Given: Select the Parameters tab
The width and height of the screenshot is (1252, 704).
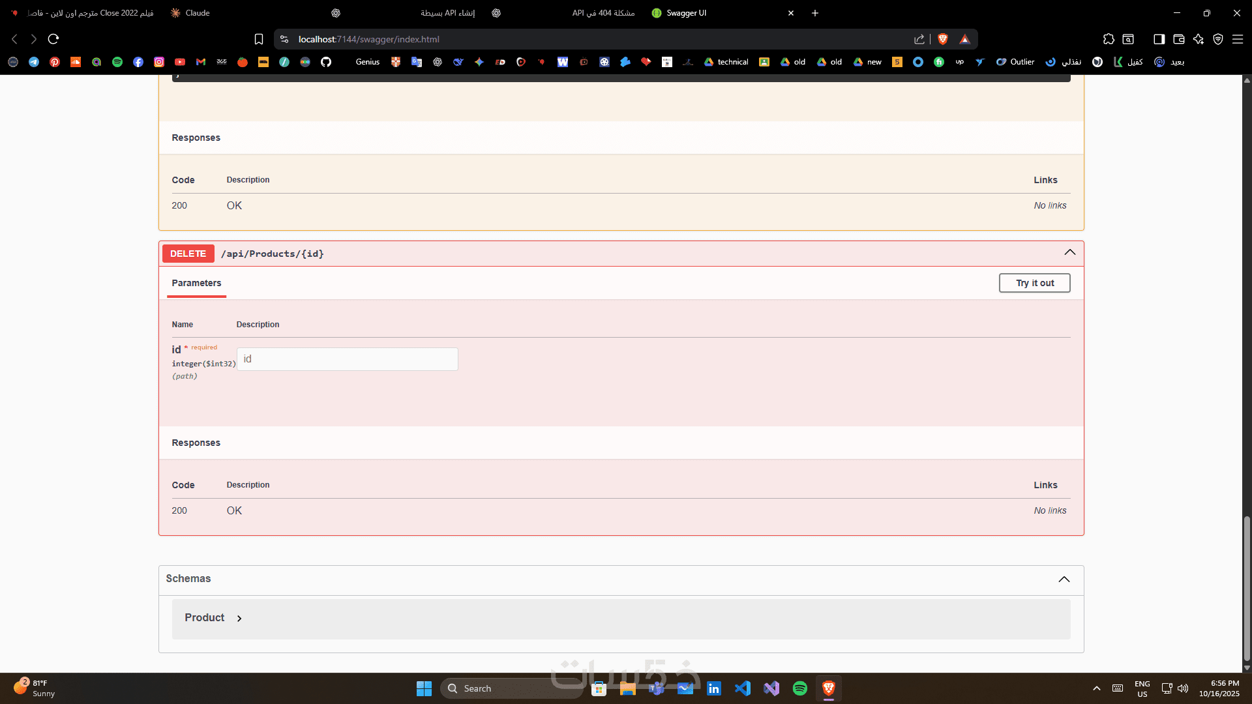Looking at the screenshot, I should tap(196, 283).
